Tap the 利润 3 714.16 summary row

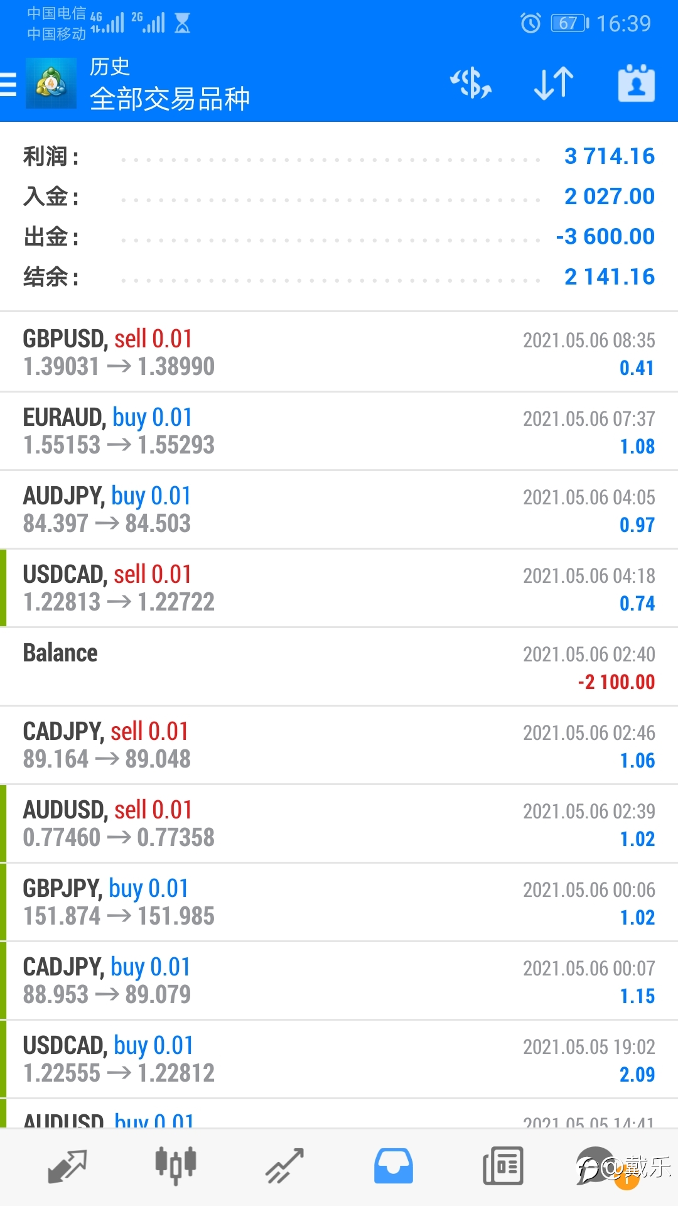[339, 156]
